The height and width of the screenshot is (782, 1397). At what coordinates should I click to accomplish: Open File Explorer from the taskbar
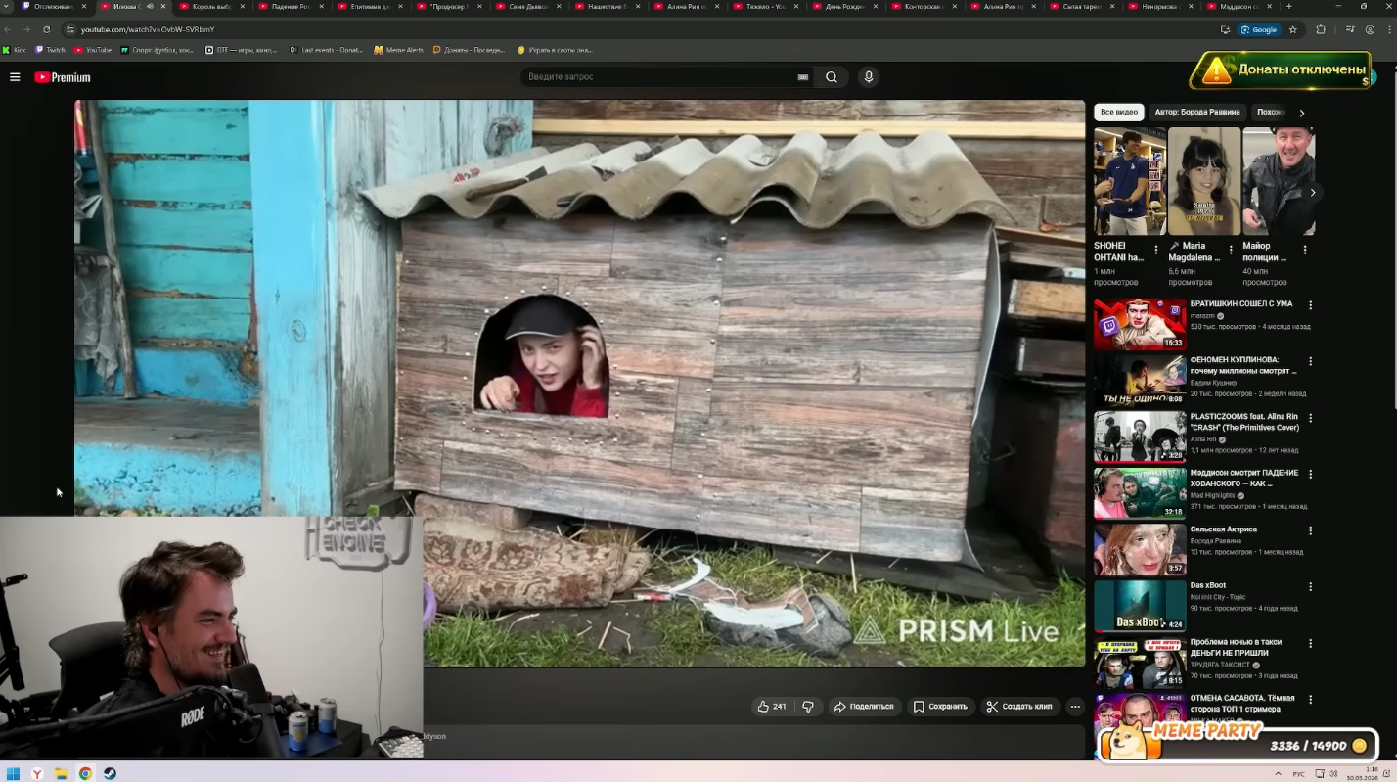coord(61,773)
